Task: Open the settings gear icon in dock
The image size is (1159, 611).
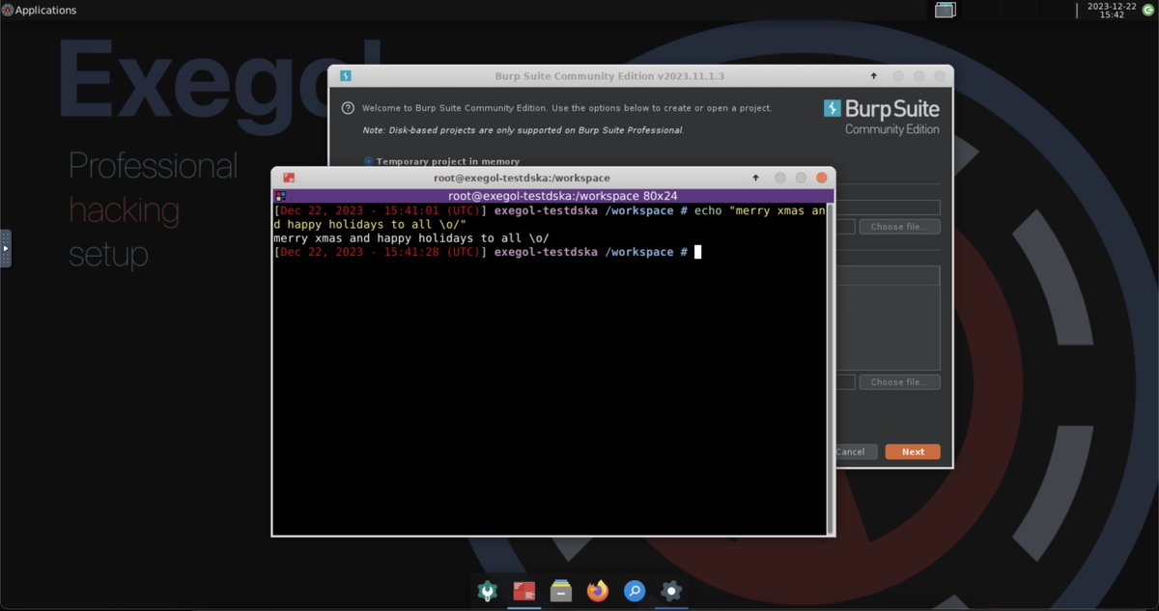Action: coord(671,591)
